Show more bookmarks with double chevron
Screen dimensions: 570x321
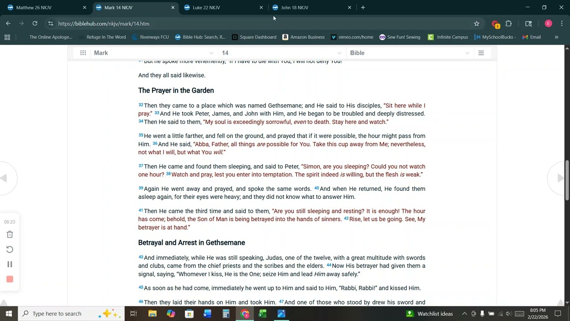coord(556,37)
